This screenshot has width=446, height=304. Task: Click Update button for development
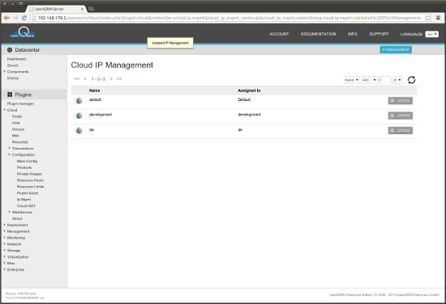pos(401,116)
